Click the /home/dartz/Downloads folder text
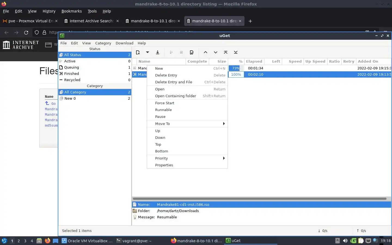 178,211
